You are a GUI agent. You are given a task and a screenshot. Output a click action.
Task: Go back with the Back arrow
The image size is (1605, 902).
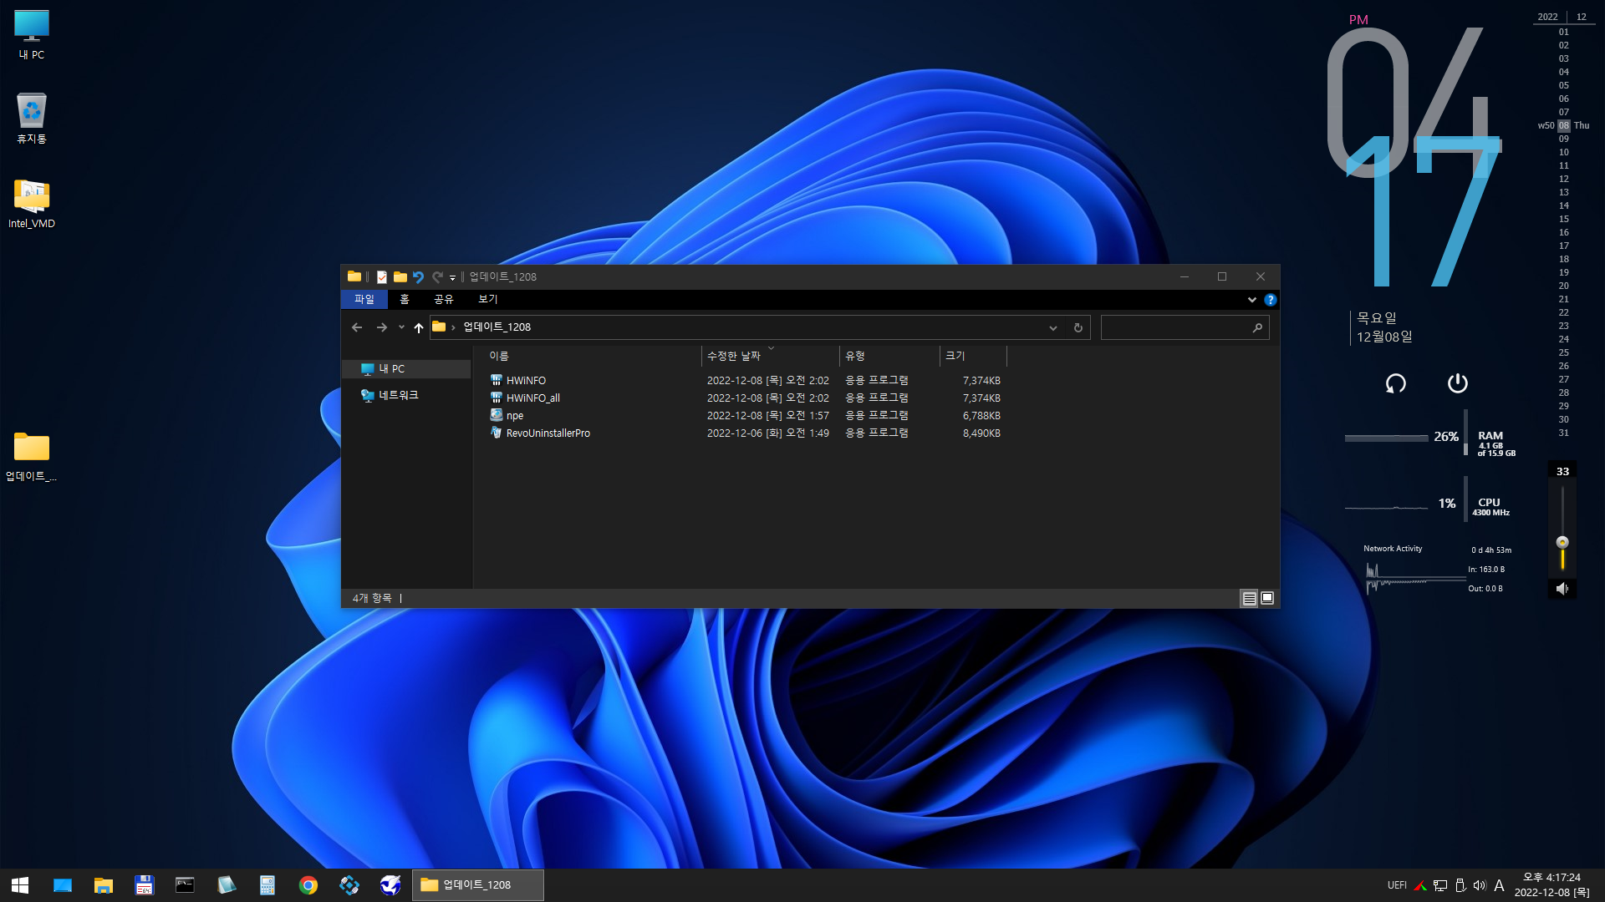click(357, 327)
